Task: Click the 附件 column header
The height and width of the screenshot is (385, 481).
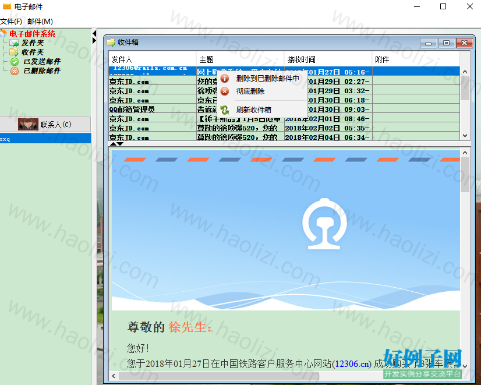Action: click(x=416, y=59)
